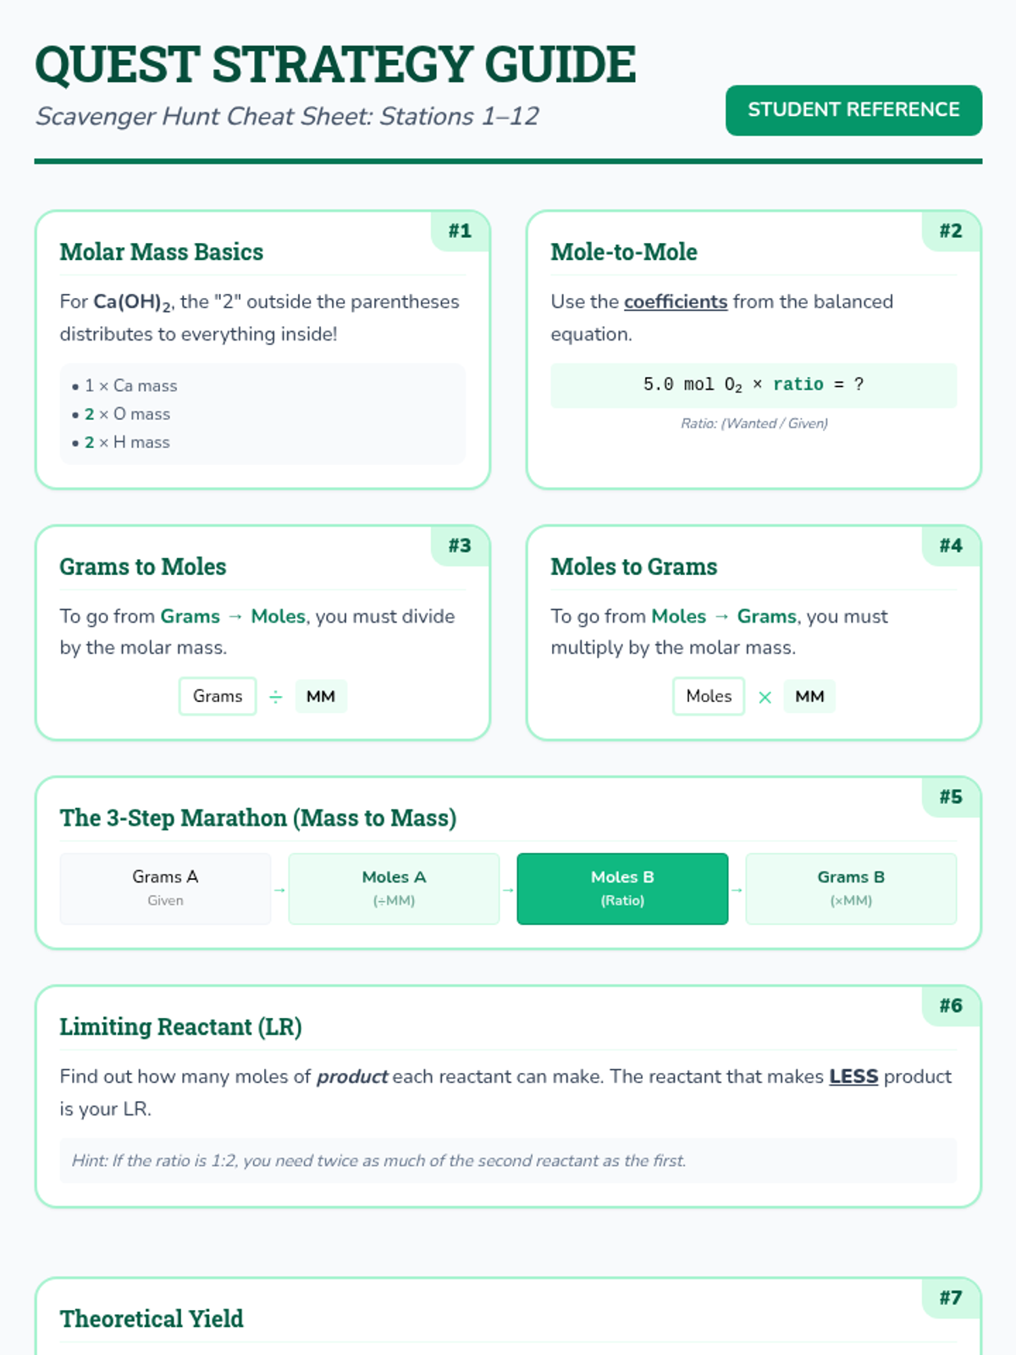The width and height of the screenshot is (1016, 1355).
Task: Click the #4 station badge
Action: (951, 545)
